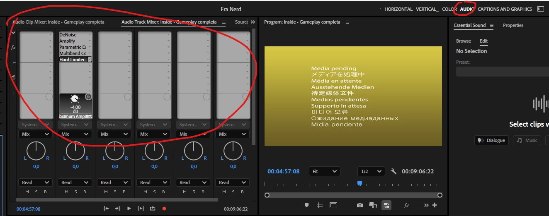Toggle the highlighted Proxies button
The image size is (549, 216).
(386, 205)
